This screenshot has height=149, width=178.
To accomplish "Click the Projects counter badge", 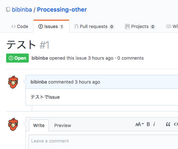I will pos(153,27).
